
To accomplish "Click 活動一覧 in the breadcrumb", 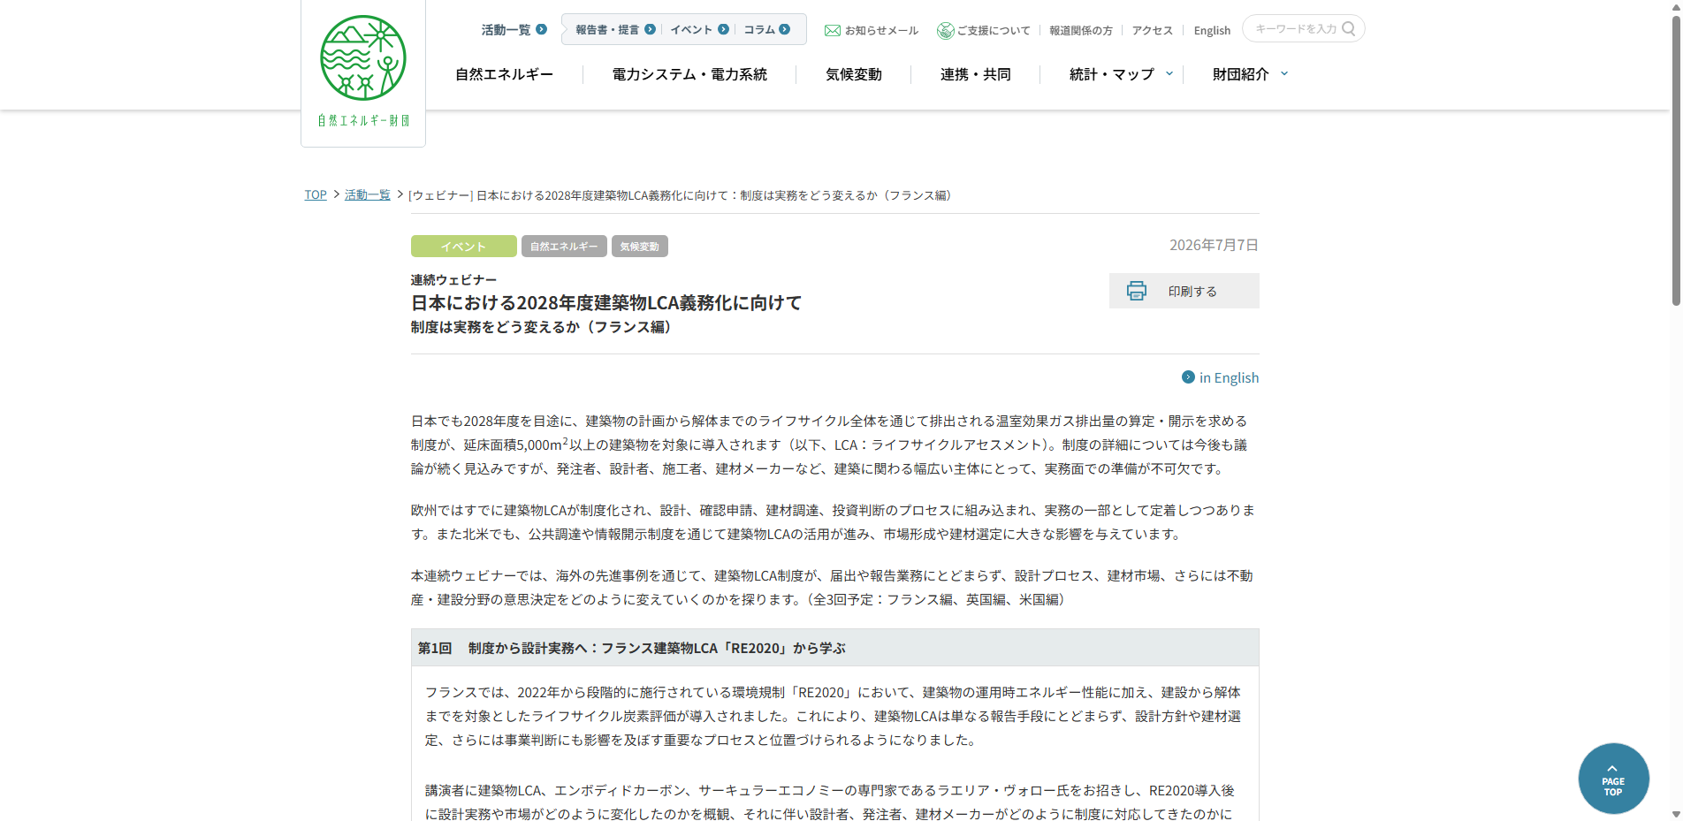I will 368,195.
